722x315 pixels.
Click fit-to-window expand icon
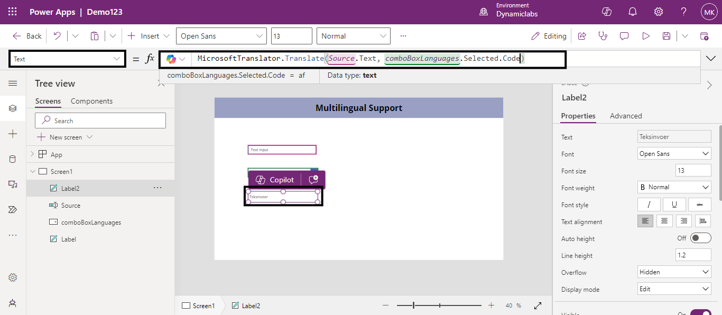pyautogui.click(x=538, y=305)
